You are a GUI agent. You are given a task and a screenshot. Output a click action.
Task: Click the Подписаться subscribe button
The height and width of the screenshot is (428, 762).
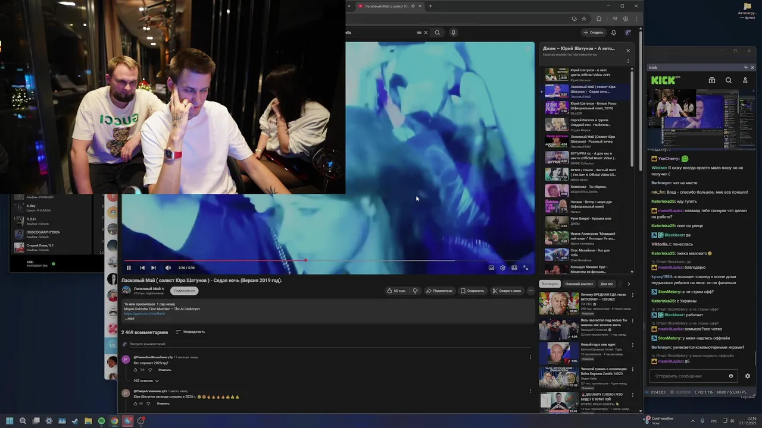(185, 291)
